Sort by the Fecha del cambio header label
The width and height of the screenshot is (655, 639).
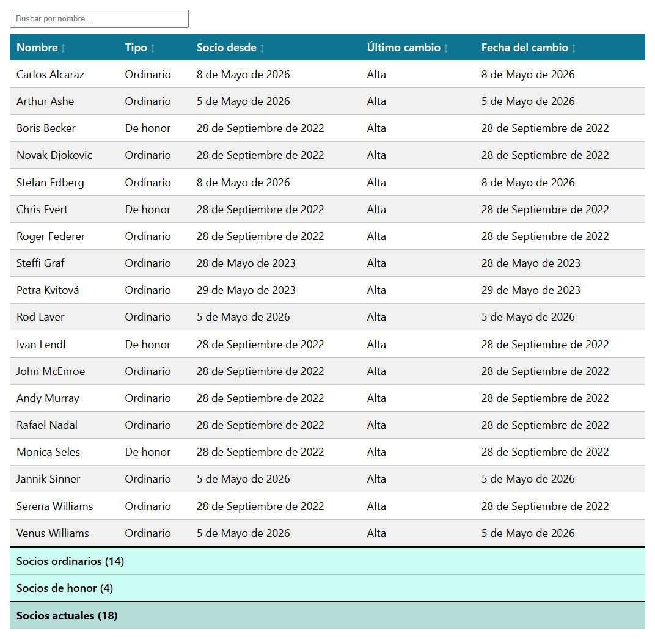coord(525,48)
